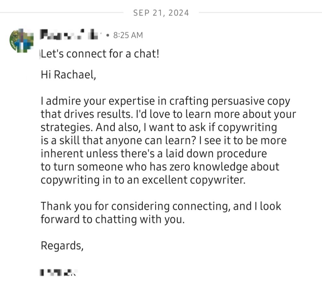Click the line "Thank you for considering connecting"

[135, 206]
